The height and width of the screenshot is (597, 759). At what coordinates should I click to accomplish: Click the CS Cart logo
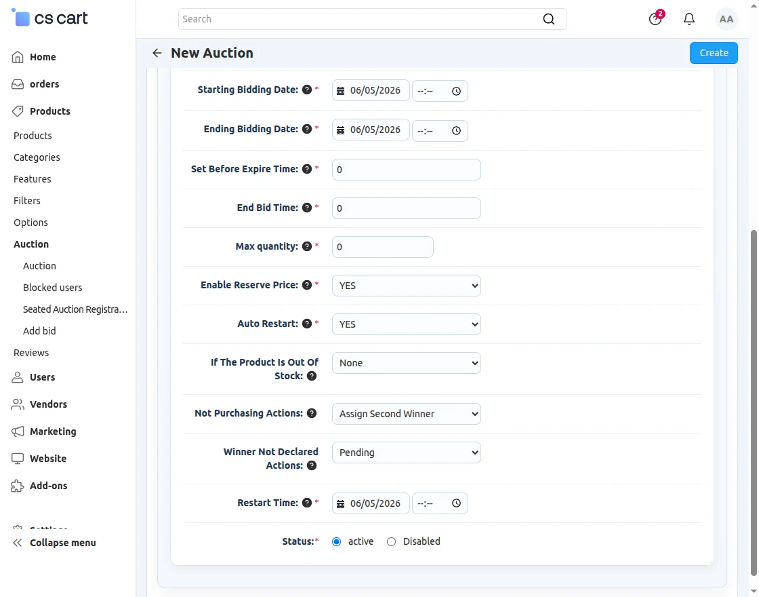click(x=49, y=18)
